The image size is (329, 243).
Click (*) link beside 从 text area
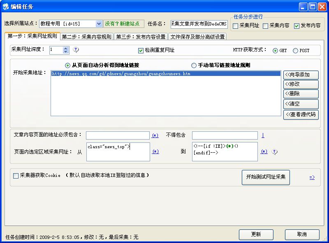click(155, 151)
